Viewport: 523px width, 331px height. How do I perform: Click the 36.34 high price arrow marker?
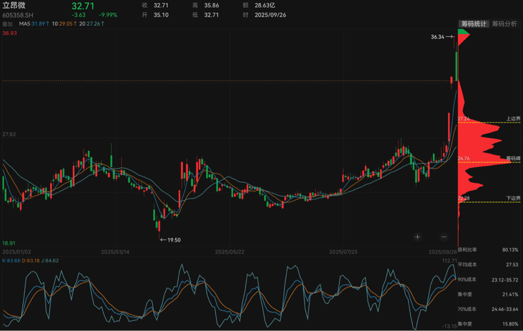click(x=442, y=36)
